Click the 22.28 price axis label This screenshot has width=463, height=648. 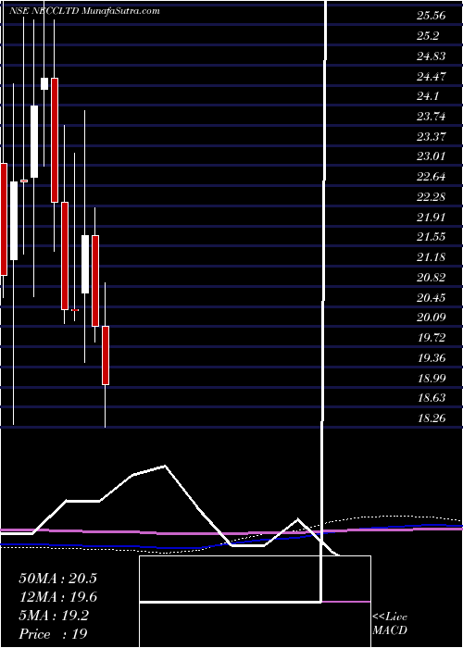pos(432,196)
